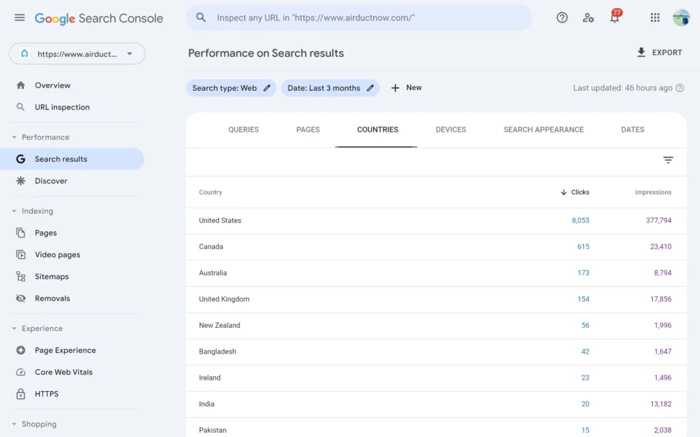
Task: Sort table by Clicks column header
Action: (x=575, y=193)
